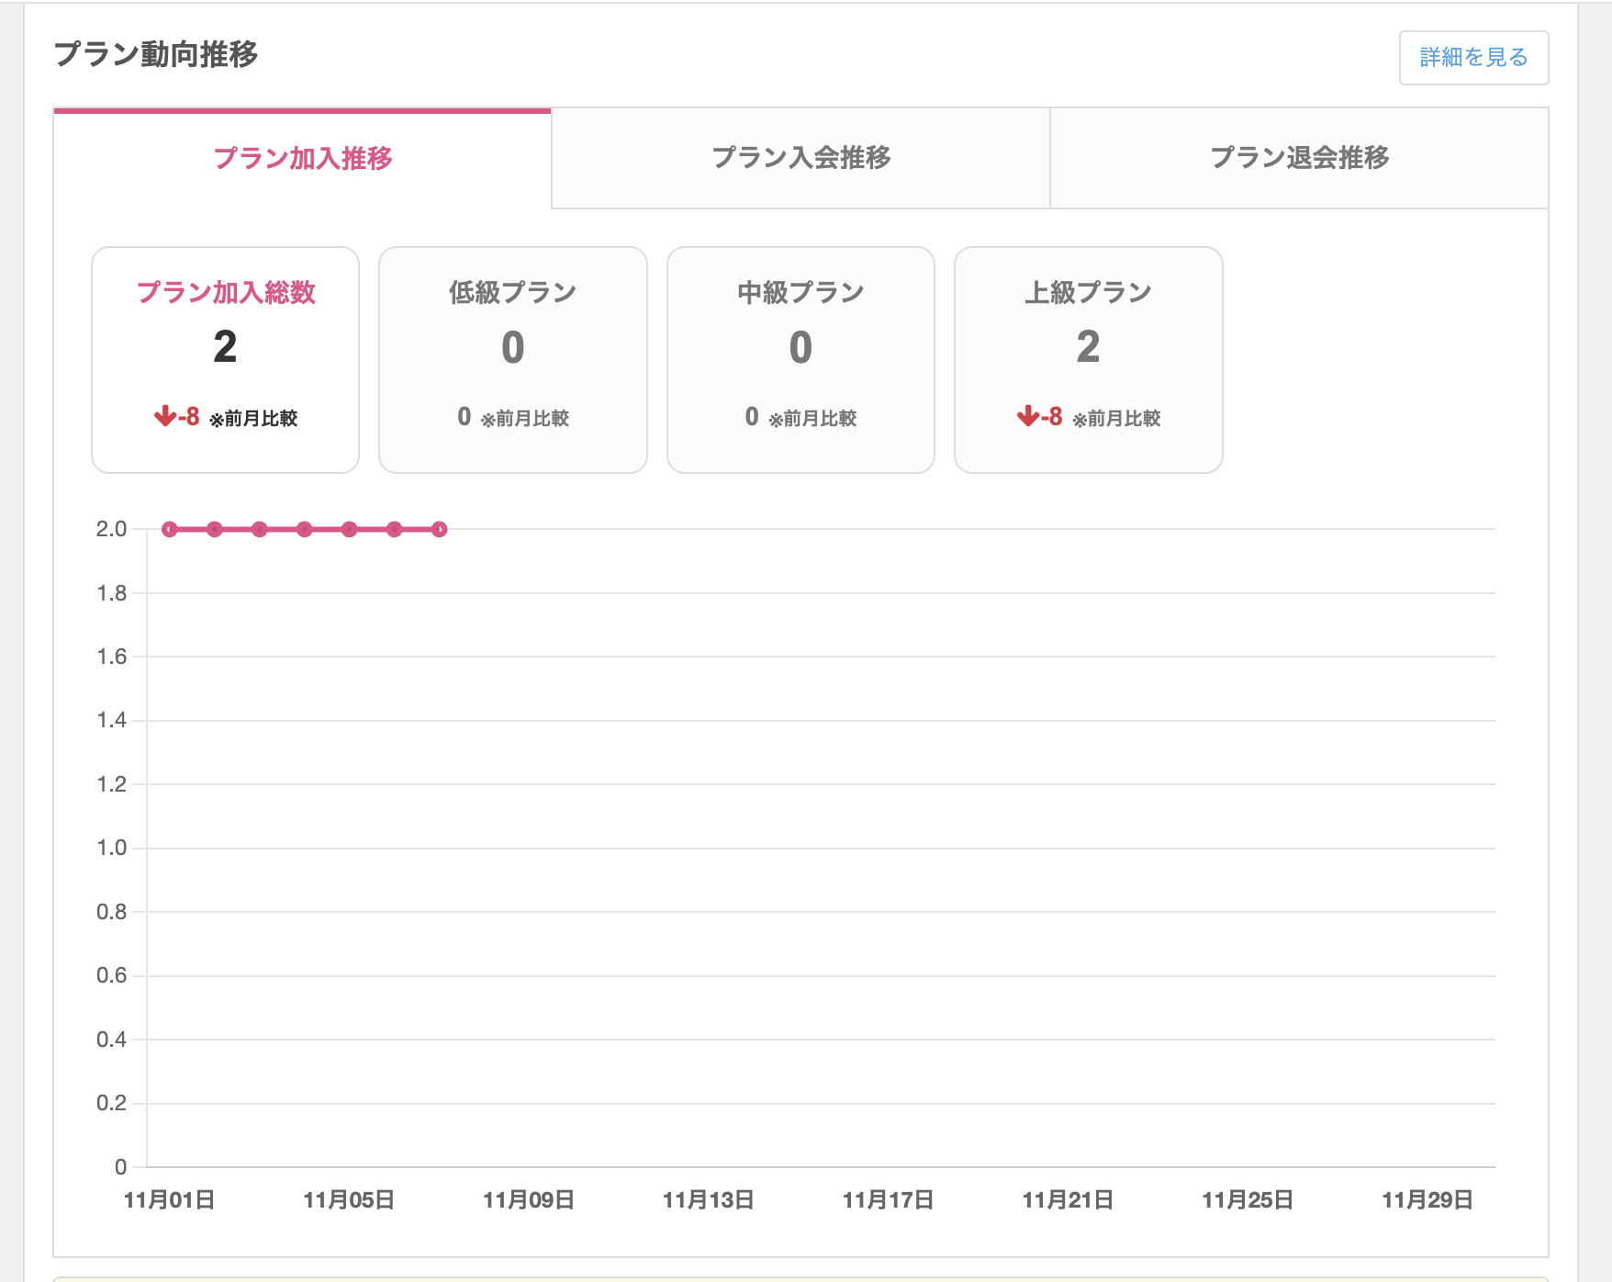Select the chart data point above 11月05日
The height and width of the screenshot is (1282, 1612).
(x=349, y=529)
